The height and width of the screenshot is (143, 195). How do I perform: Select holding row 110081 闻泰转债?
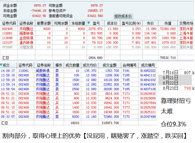pyautogui.click(x=97, y=33)
